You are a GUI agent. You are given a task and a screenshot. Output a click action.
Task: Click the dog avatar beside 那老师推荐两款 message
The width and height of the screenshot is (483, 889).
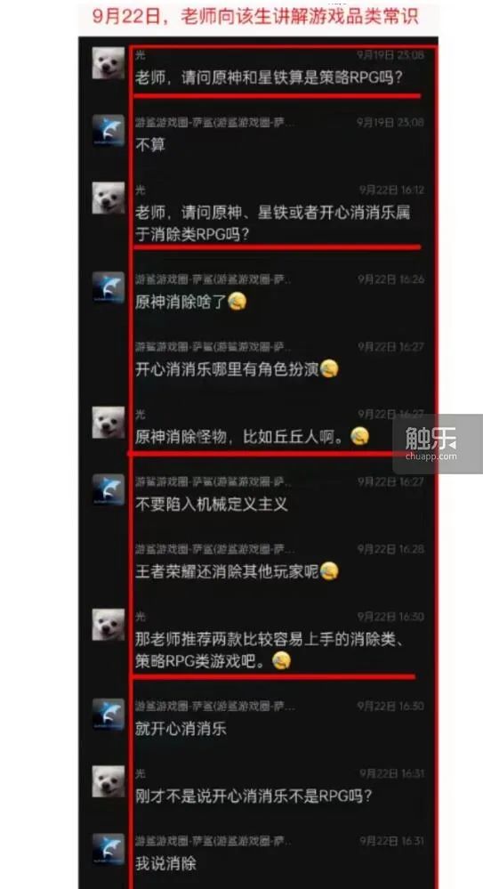click(x=109, y=625)
